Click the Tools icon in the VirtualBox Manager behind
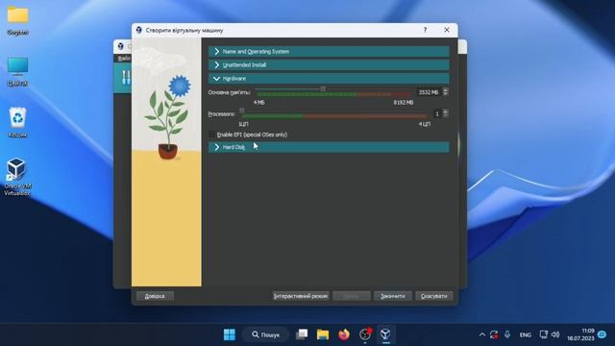615x346 pixels. tap(126, 77)
